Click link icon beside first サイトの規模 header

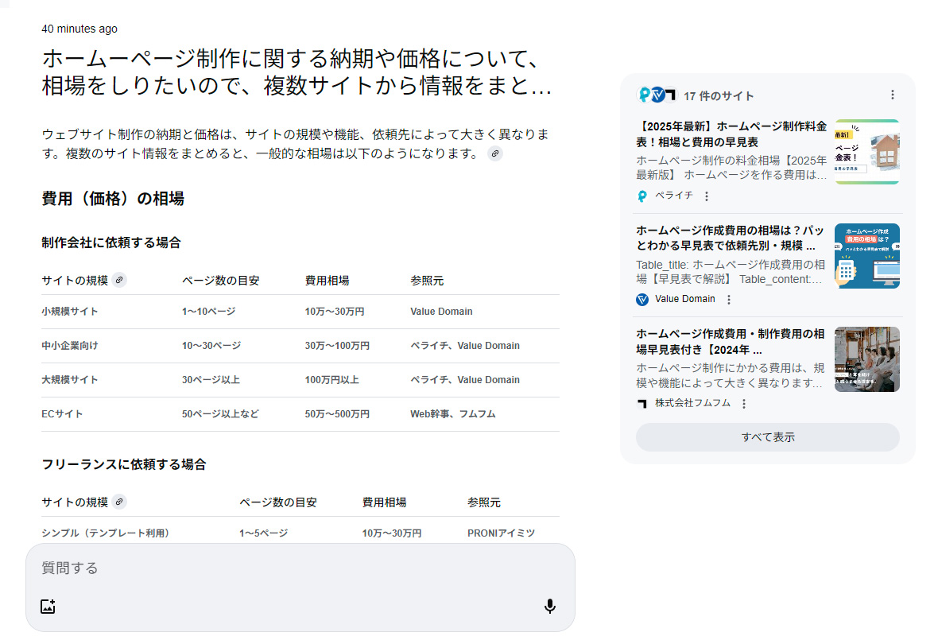pyautogui.click(x=118, y=280)
